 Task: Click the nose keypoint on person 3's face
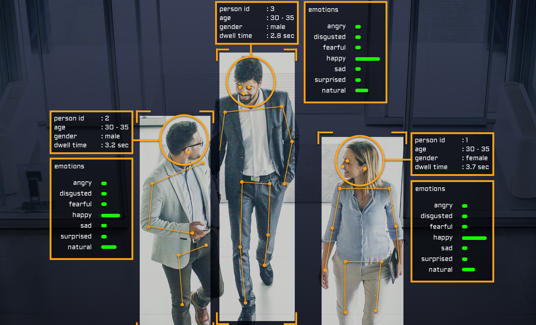coord(244,94)
